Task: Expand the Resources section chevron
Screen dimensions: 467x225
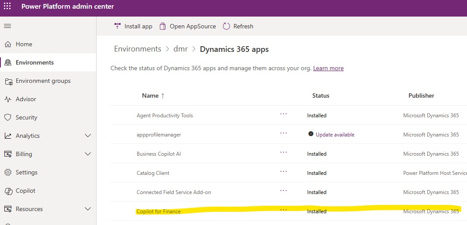Action: [x=88, y=209]
